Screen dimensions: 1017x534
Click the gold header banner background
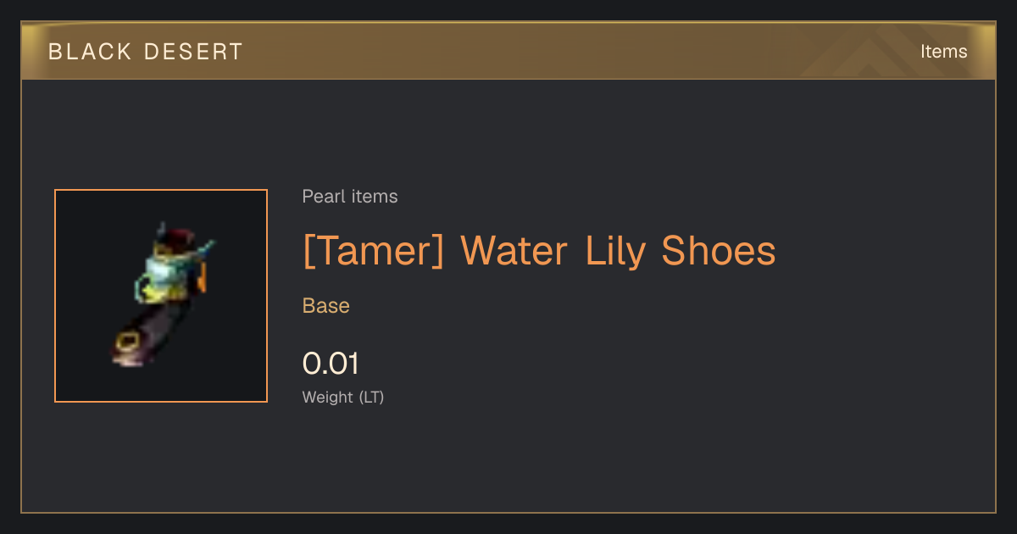tap(508, 51)
